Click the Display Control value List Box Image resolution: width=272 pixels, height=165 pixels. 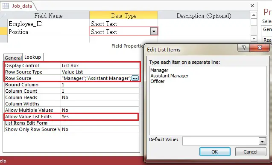click(100, 65)
